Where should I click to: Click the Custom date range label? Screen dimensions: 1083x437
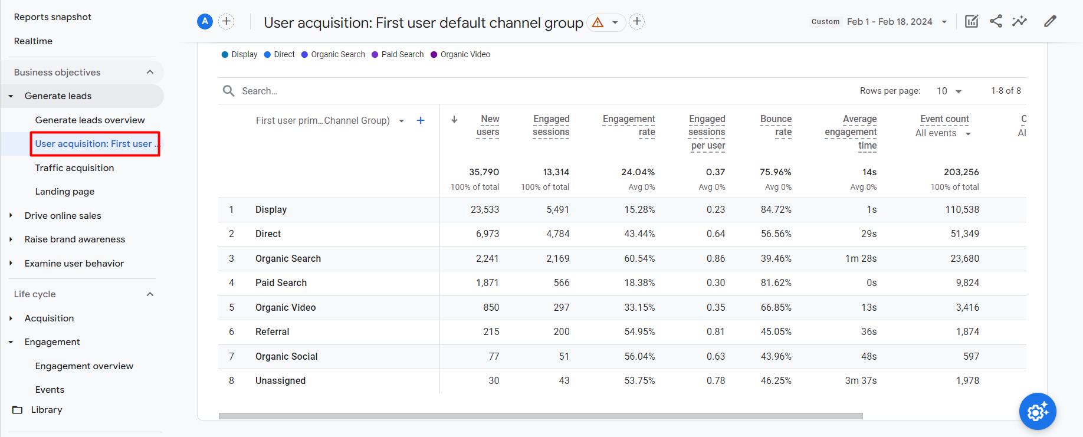(825, 22)
